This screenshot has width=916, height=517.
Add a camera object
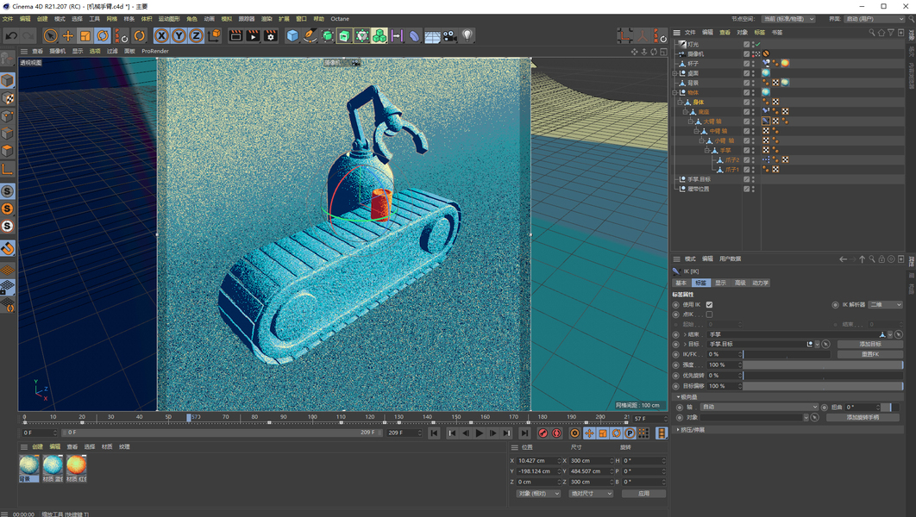click(x=449, y=35)
